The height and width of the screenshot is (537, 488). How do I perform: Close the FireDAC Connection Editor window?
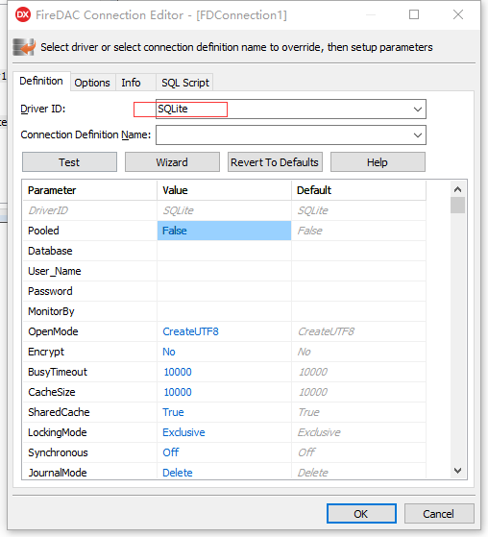(458, 14)
